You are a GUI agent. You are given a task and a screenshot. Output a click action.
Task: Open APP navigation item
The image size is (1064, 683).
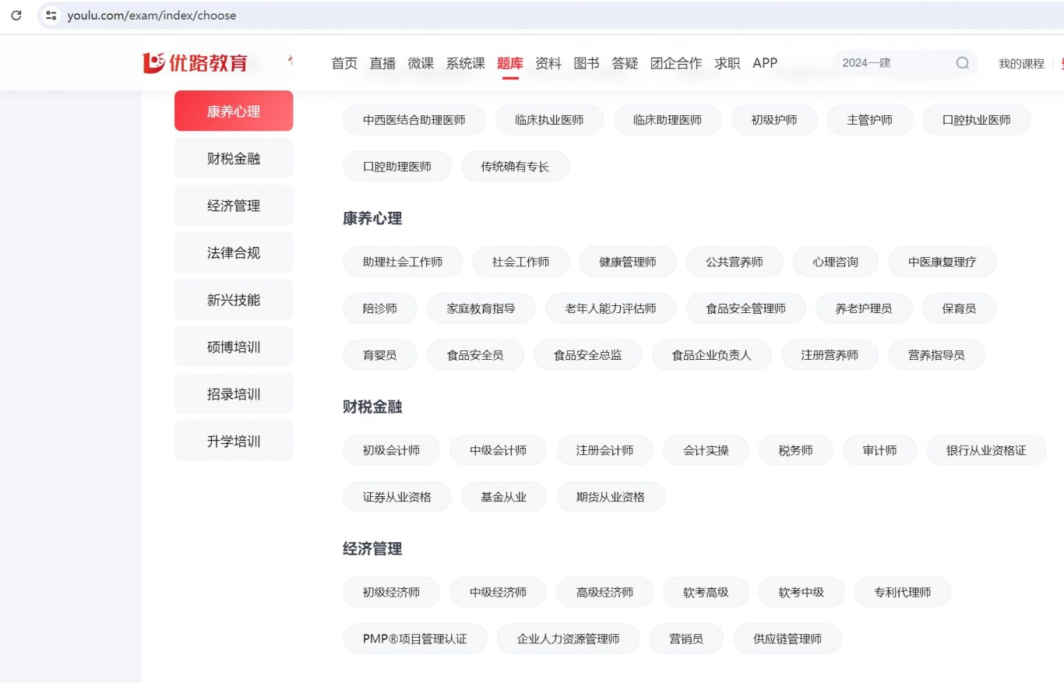click(x=765, y=63)
